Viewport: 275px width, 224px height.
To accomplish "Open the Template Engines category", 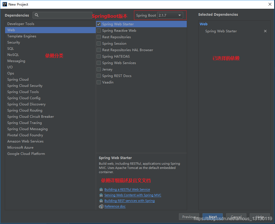I will 50,36.
